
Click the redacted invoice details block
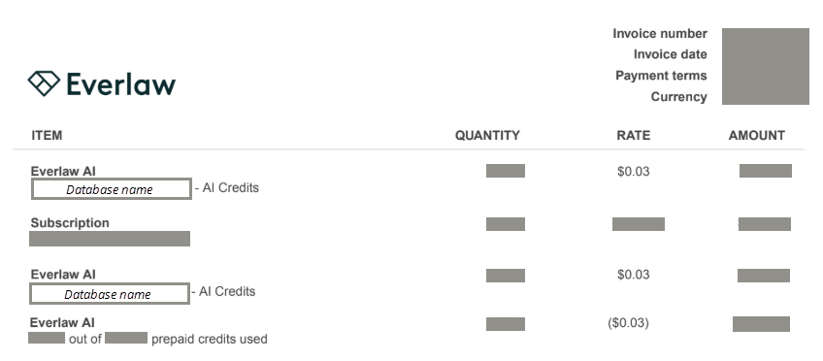coord(766,66)
